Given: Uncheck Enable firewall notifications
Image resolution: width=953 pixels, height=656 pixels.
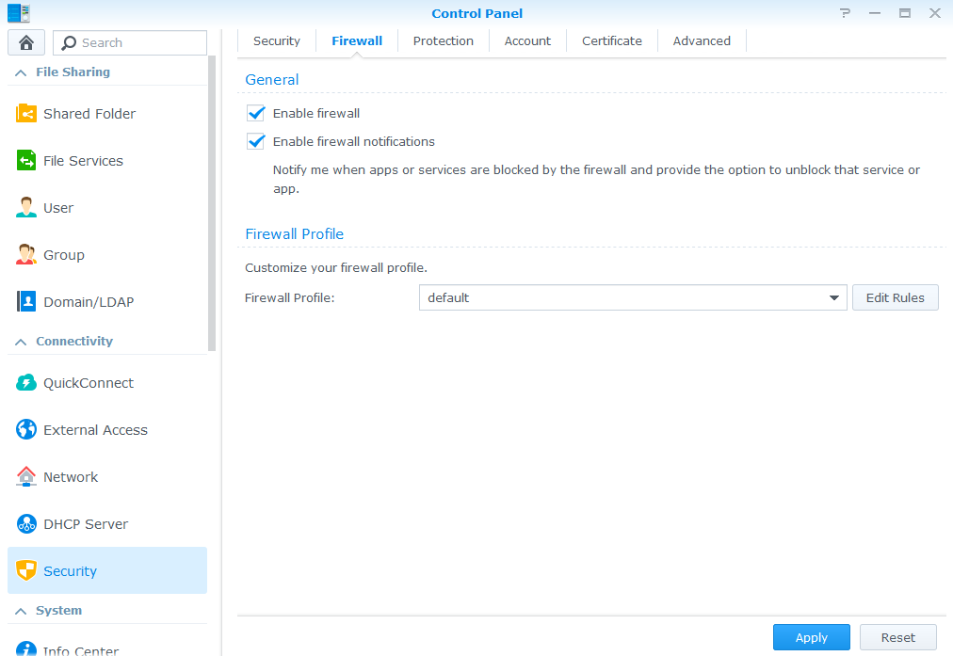Looking at the screenshot, I should click(x=255, y=141).
